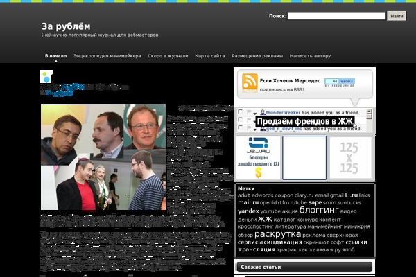Open the post's green-blue avatar icon
The width and height of the screenshot is (416, 277).
click(x=46, y=76)
